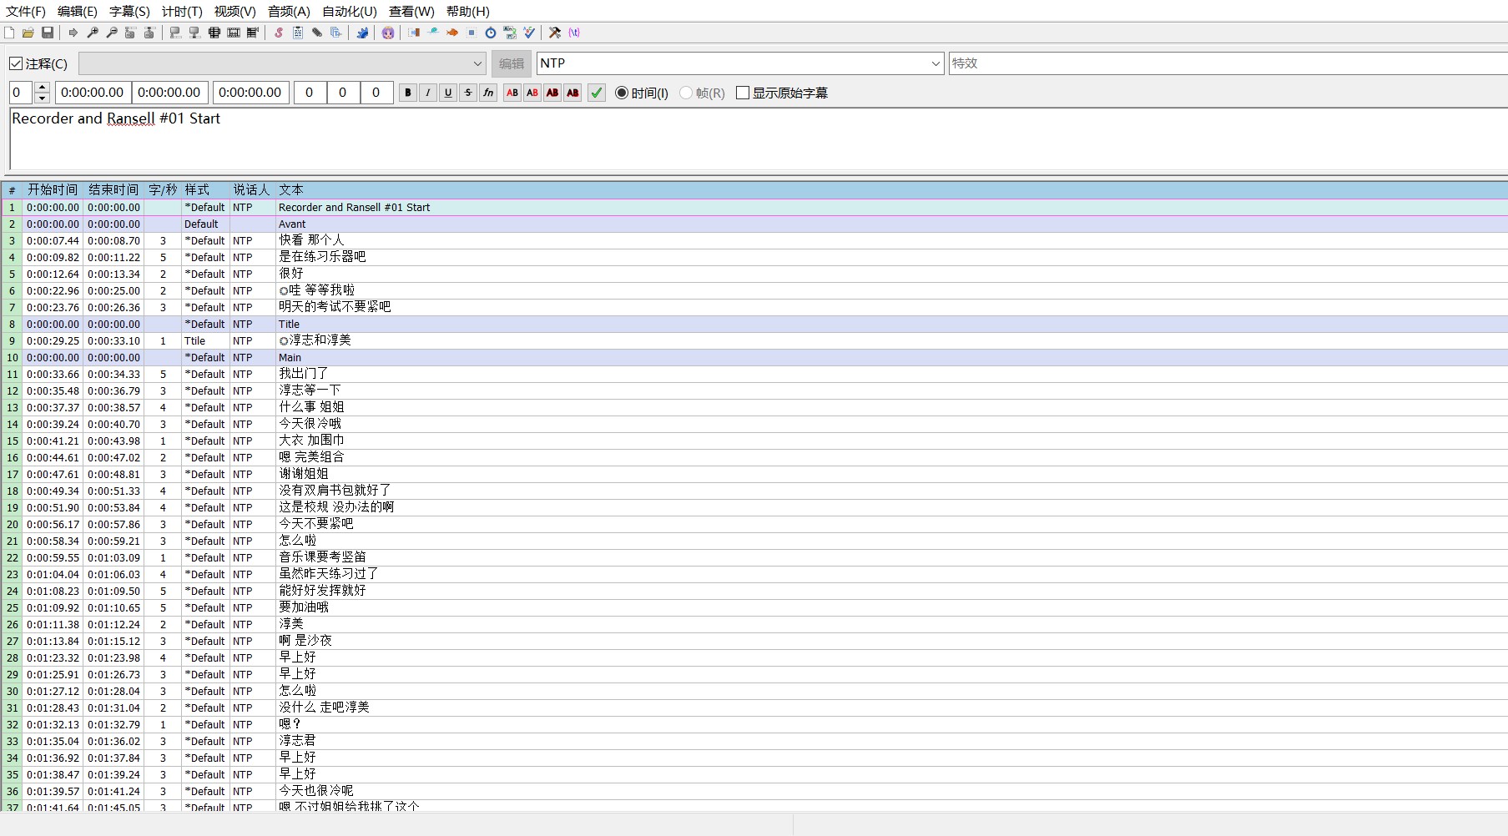
Task: Commit changes with the green checkmark
Action: (597, 93)
